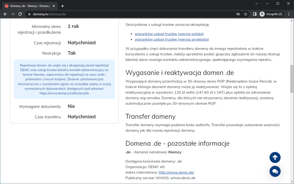Viewport: 294px width, 184px height.
Task: Open the chat bubble widget
Action: [275, 171]
